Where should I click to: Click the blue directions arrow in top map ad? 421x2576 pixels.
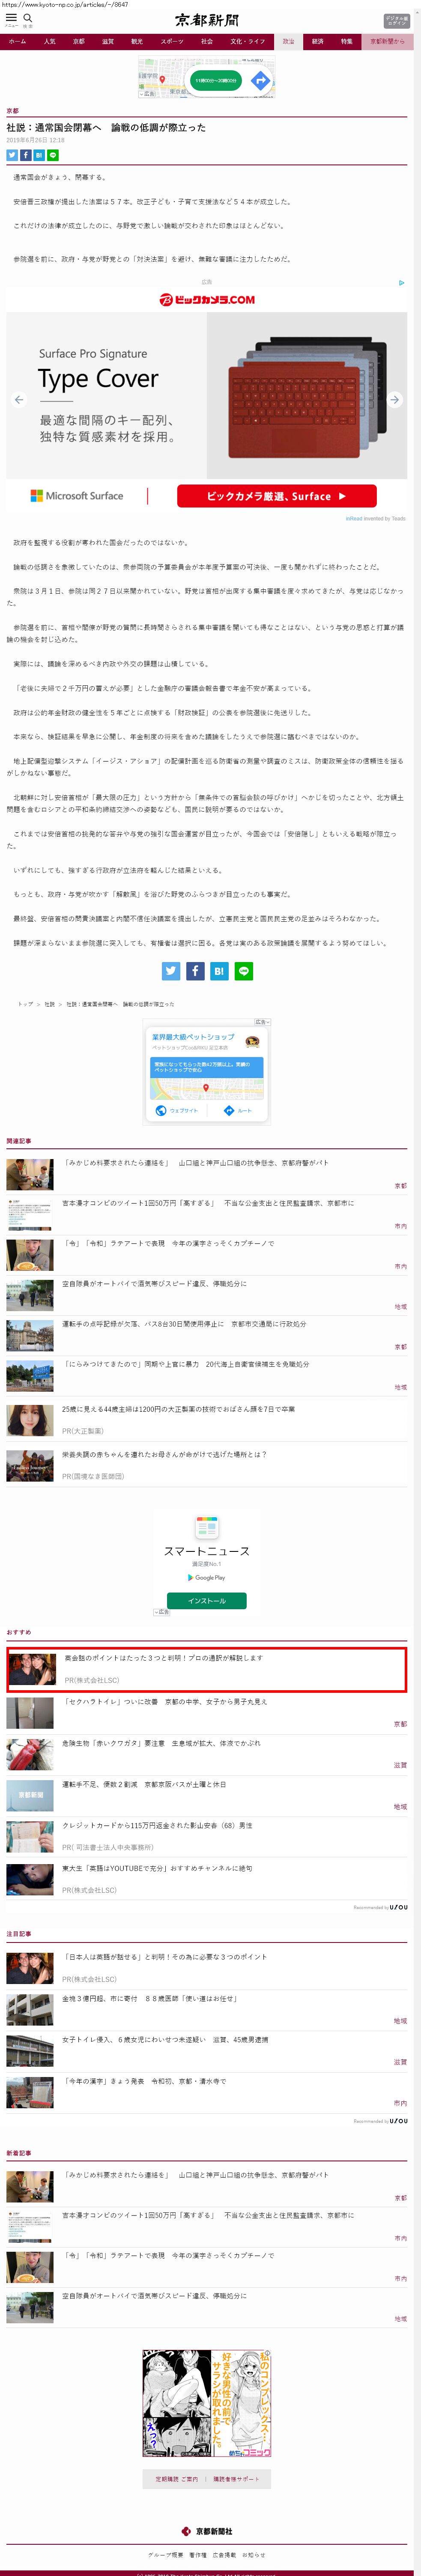point(260,80)
